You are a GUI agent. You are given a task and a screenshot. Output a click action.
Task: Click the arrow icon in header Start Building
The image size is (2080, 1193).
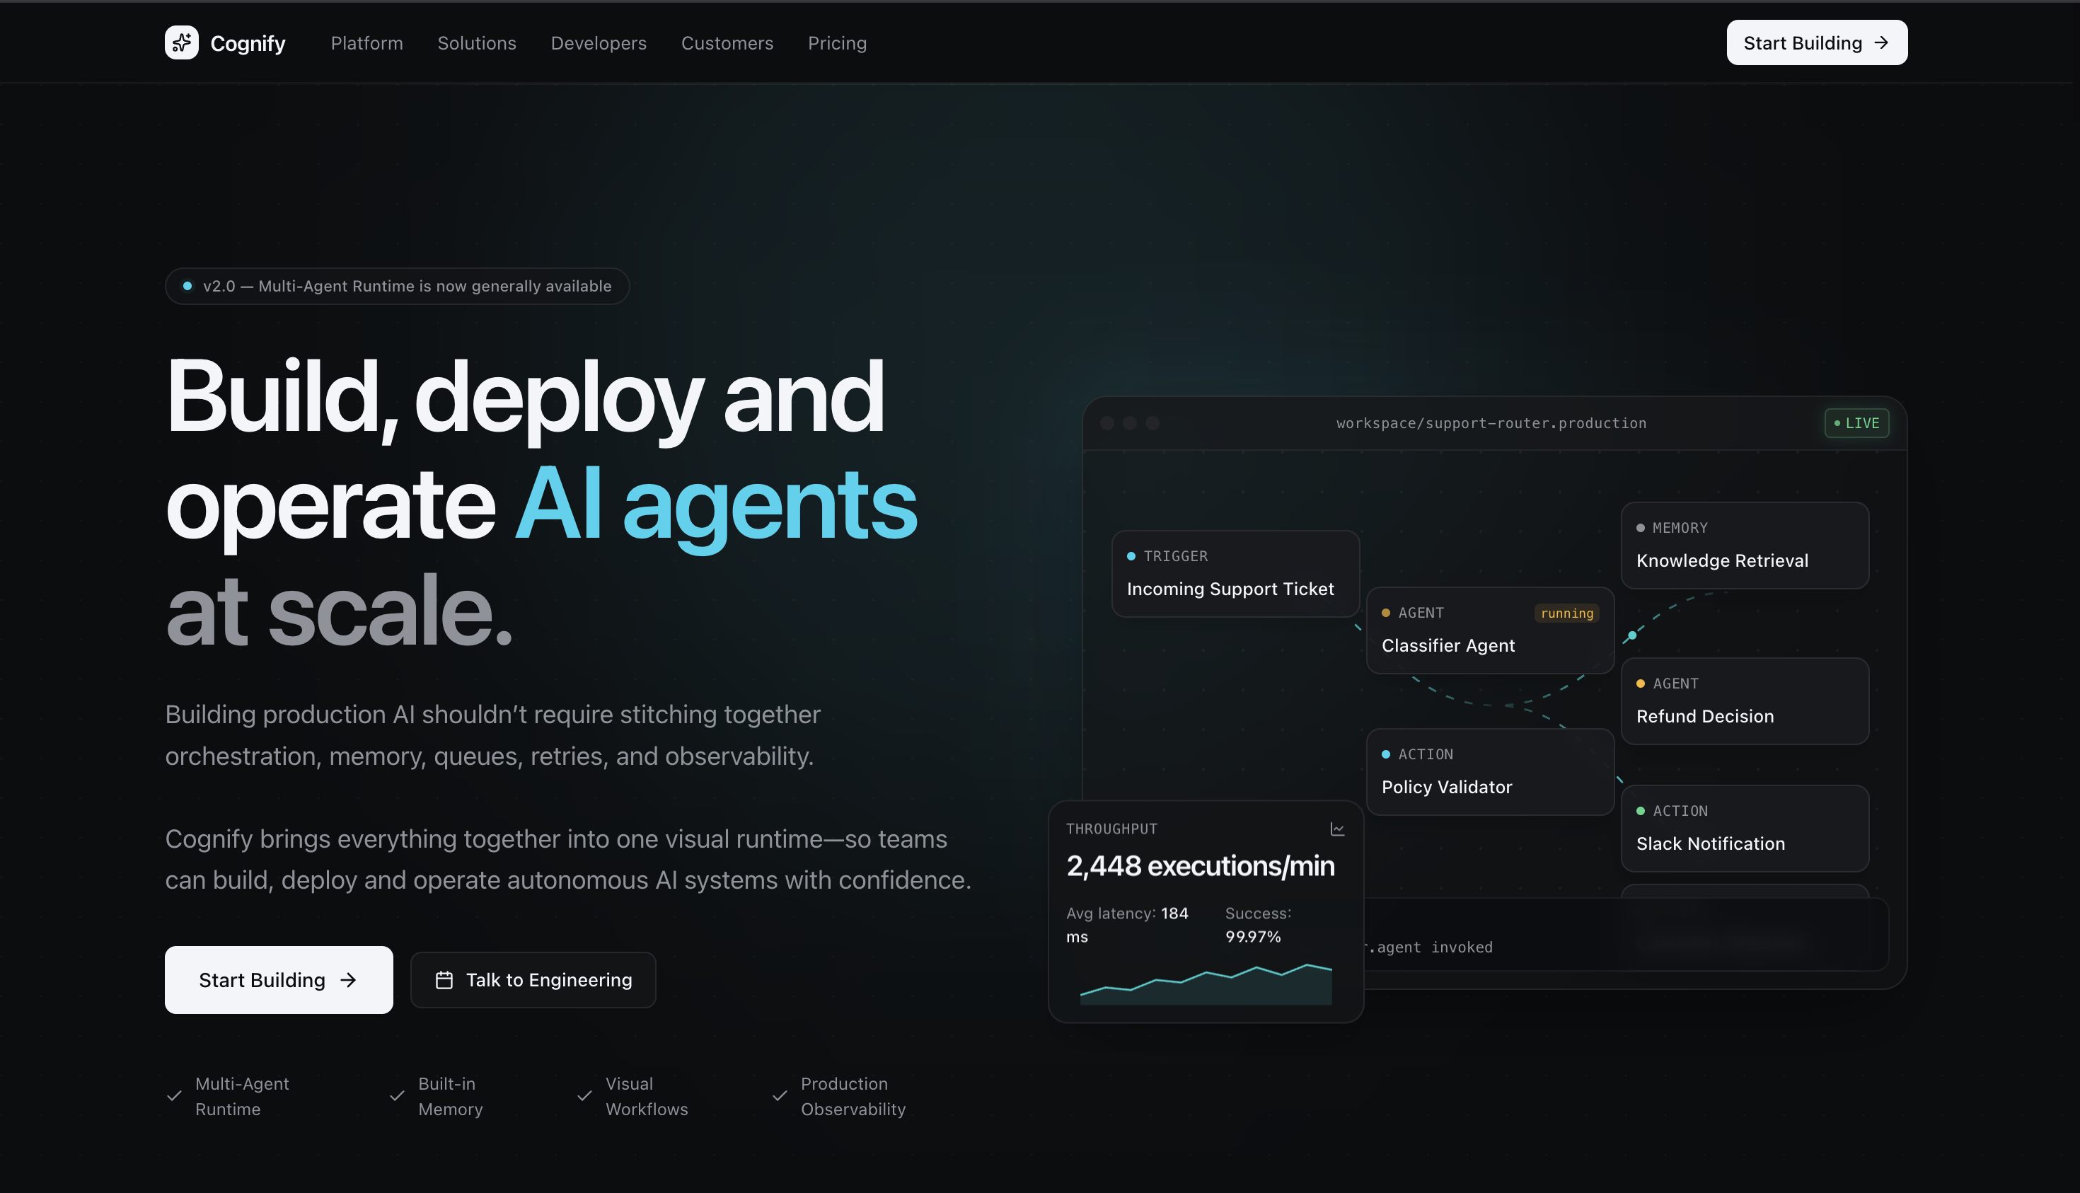click(x=1881, y=42)
